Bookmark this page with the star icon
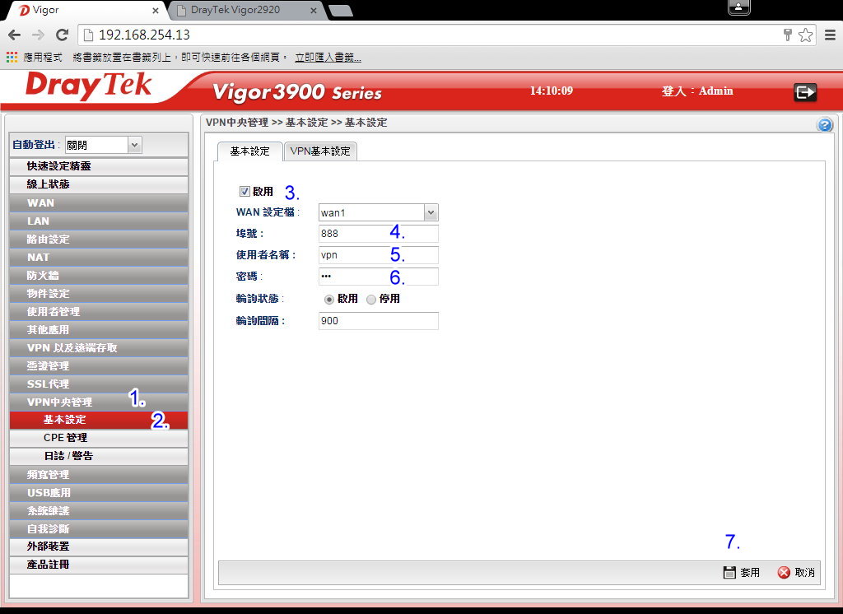The width and height of the screenshot is (843, 614). pyautogui.click(x=805, y=35)
